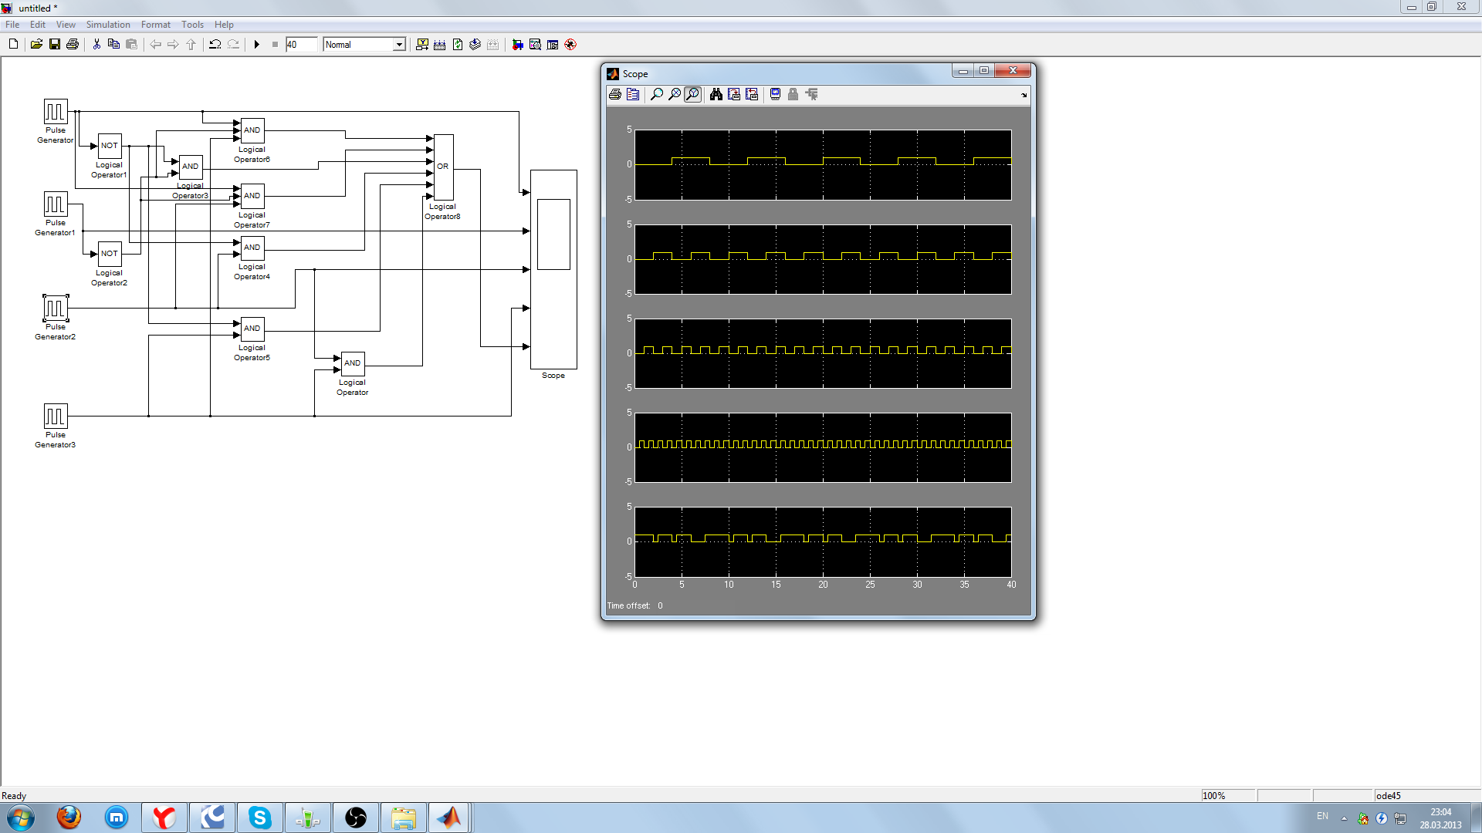Open the Format menu
Screen dimensions: 1482x833
coord(156,25)
